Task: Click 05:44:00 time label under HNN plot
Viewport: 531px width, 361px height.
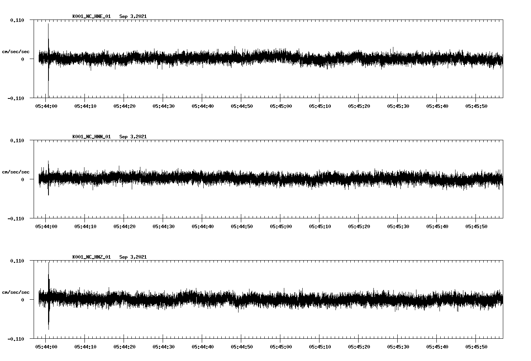Action: click(x=47, y=226)
